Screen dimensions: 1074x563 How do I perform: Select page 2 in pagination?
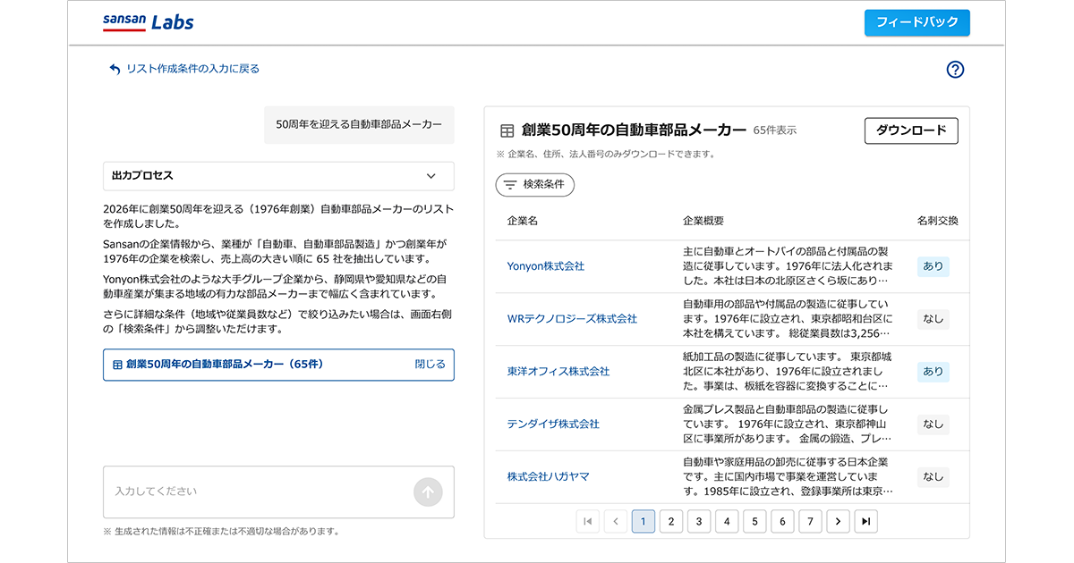pyautogui.click(x=671, y=521)
